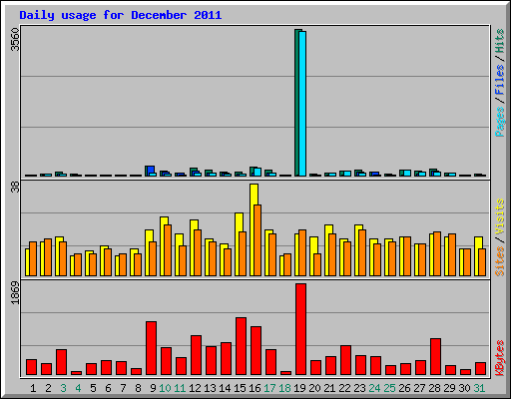Click the 'Sites' legend label
Screen dimensions: 511x399
500,261
